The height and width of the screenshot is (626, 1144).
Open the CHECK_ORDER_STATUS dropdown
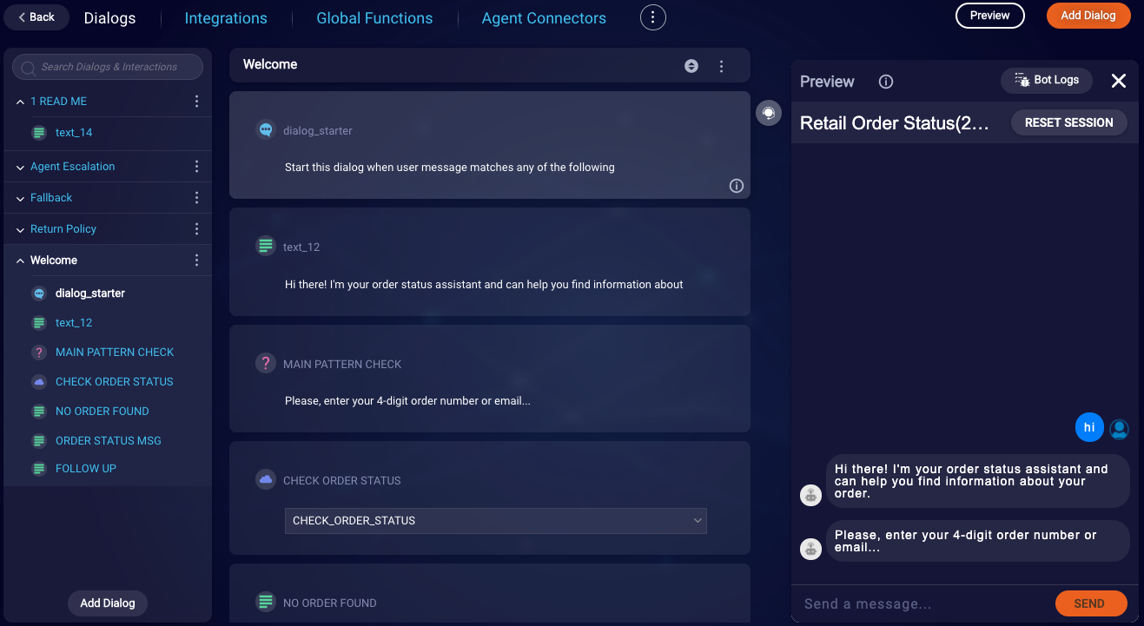point(496,521)
